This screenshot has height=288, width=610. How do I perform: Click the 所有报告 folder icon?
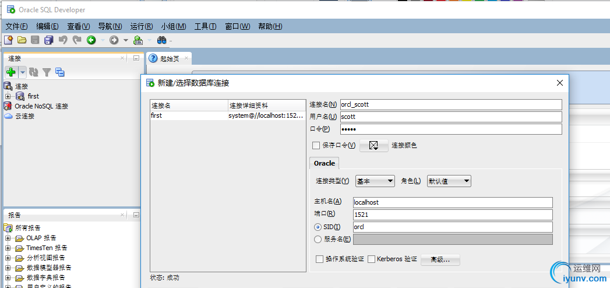click(8, 228)
